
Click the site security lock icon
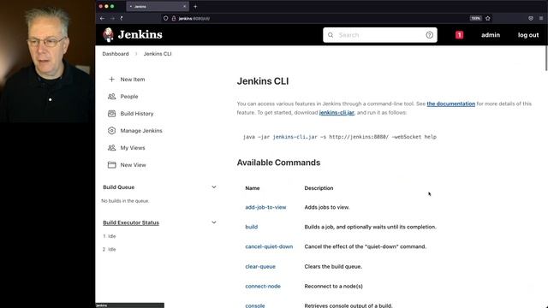pos(174,18)
